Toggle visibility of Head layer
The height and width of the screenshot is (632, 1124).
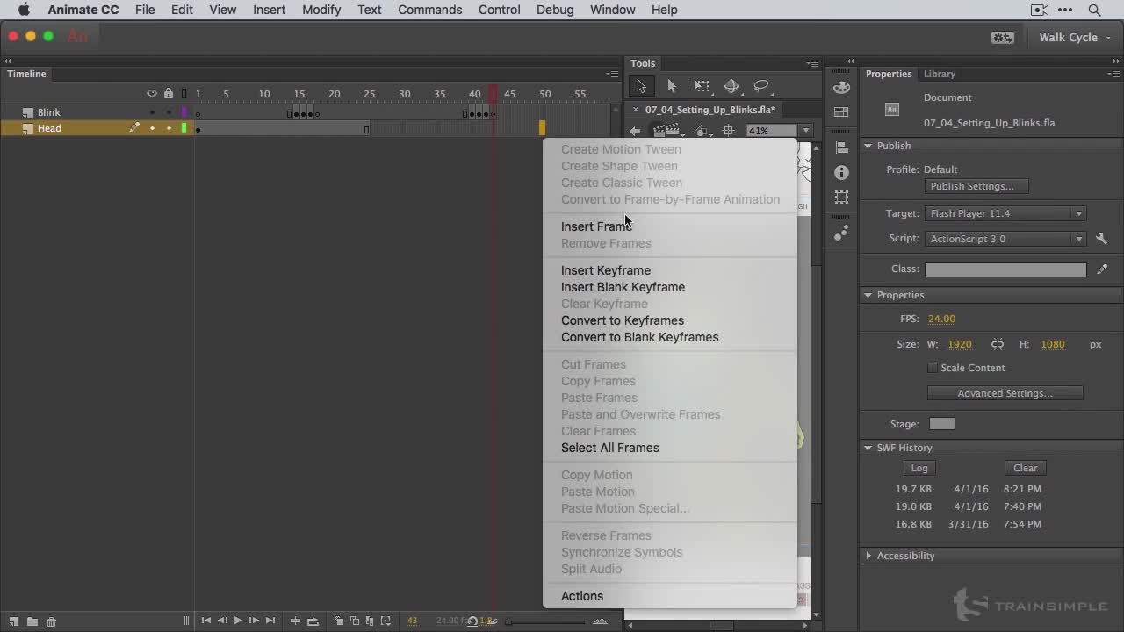pos(152,128)
